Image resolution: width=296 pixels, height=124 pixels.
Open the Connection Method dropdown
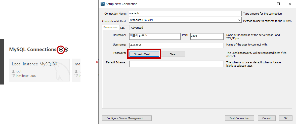(x=185, y=20)
